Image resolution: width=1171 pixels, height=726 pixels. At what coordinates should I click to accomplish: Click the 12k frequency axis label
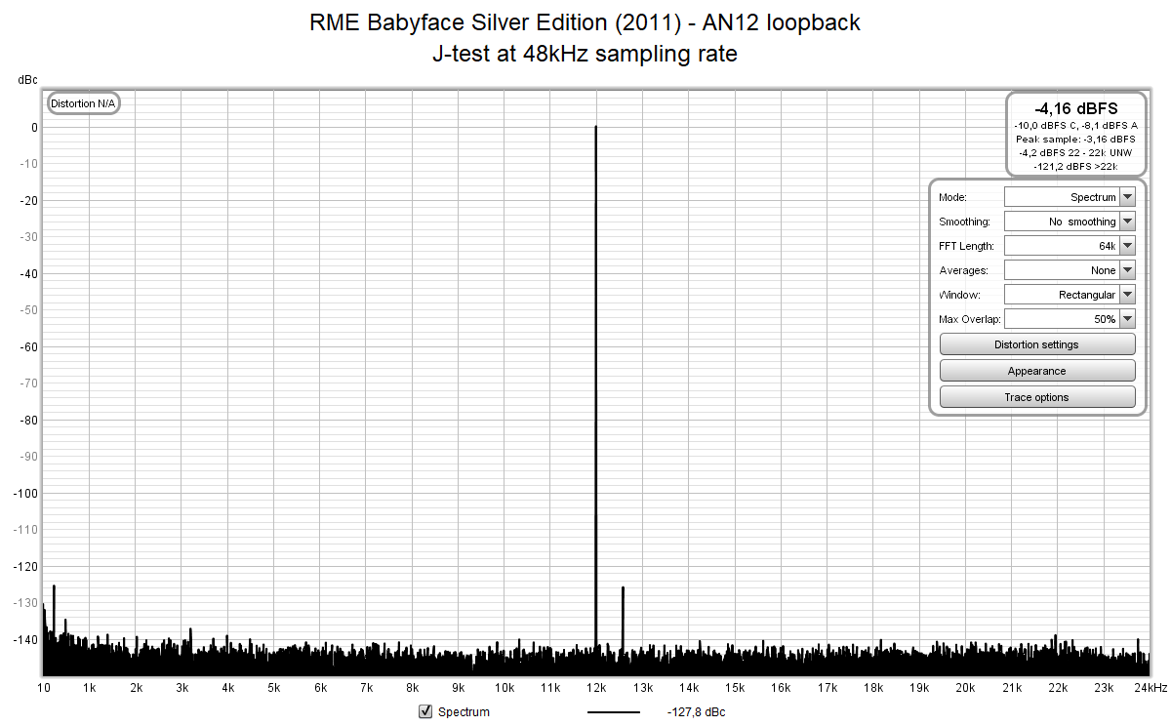(x=596, y=688)
